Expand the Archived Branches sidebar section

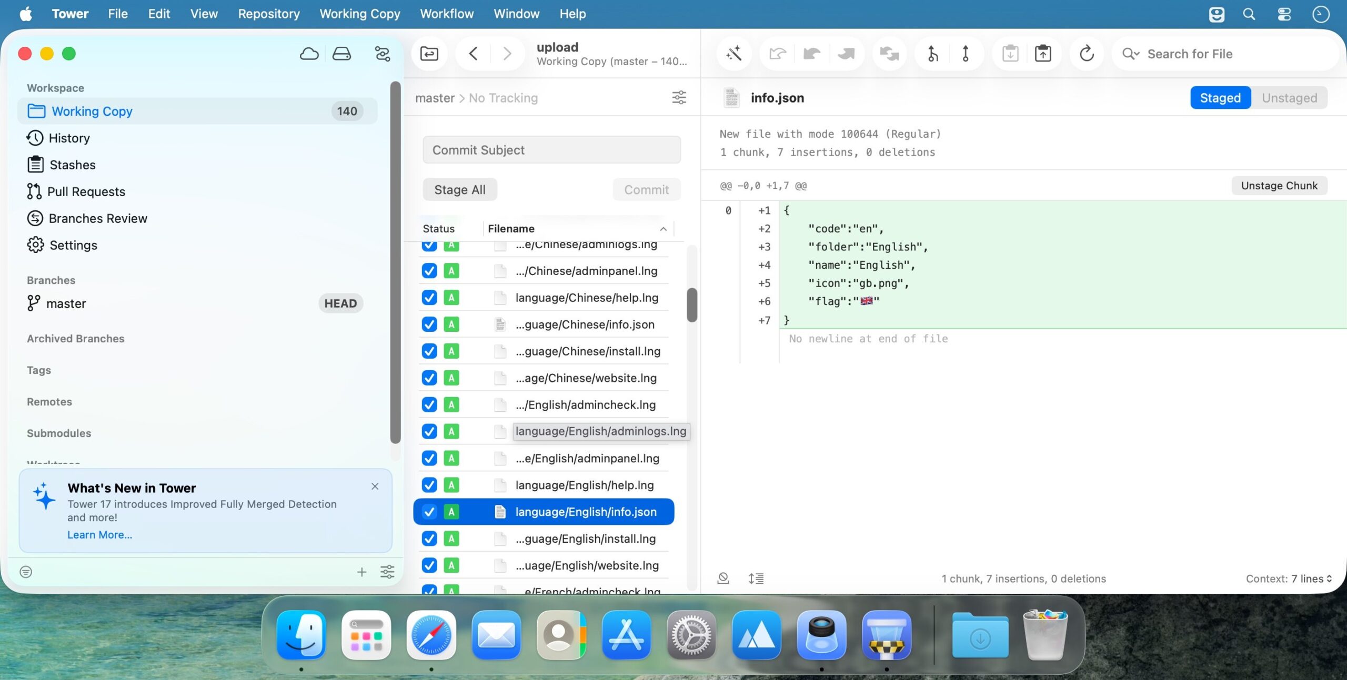click(76, 339)
